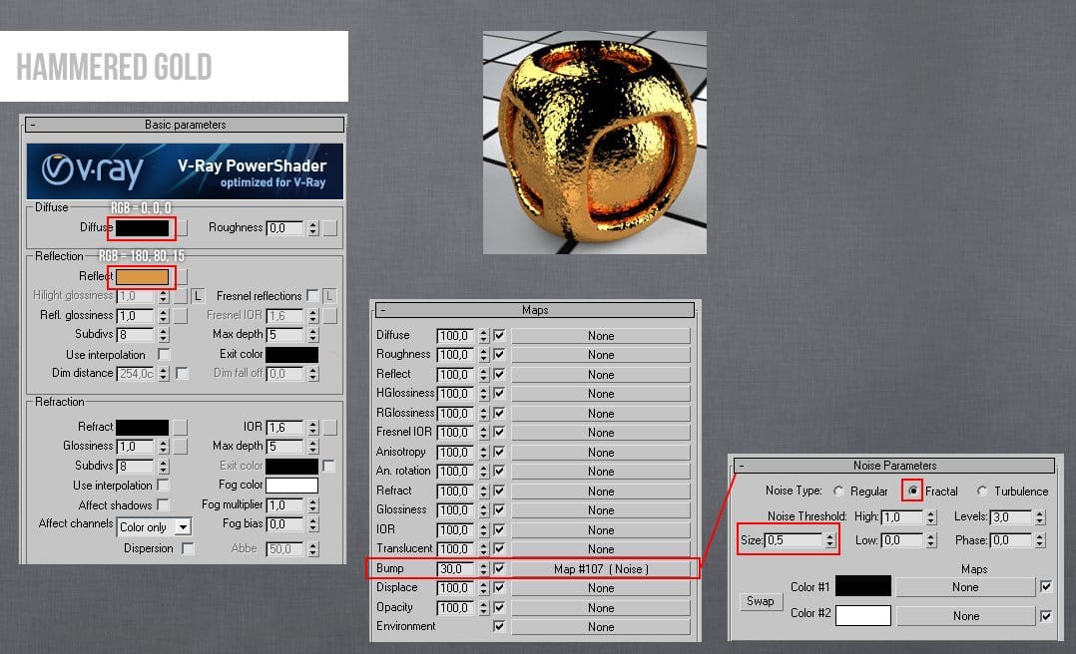Image resolution: width=1076 pixels, height=654 pixels.
Task: Click the map button beside Refraction IOR
Action: point(330,427)
